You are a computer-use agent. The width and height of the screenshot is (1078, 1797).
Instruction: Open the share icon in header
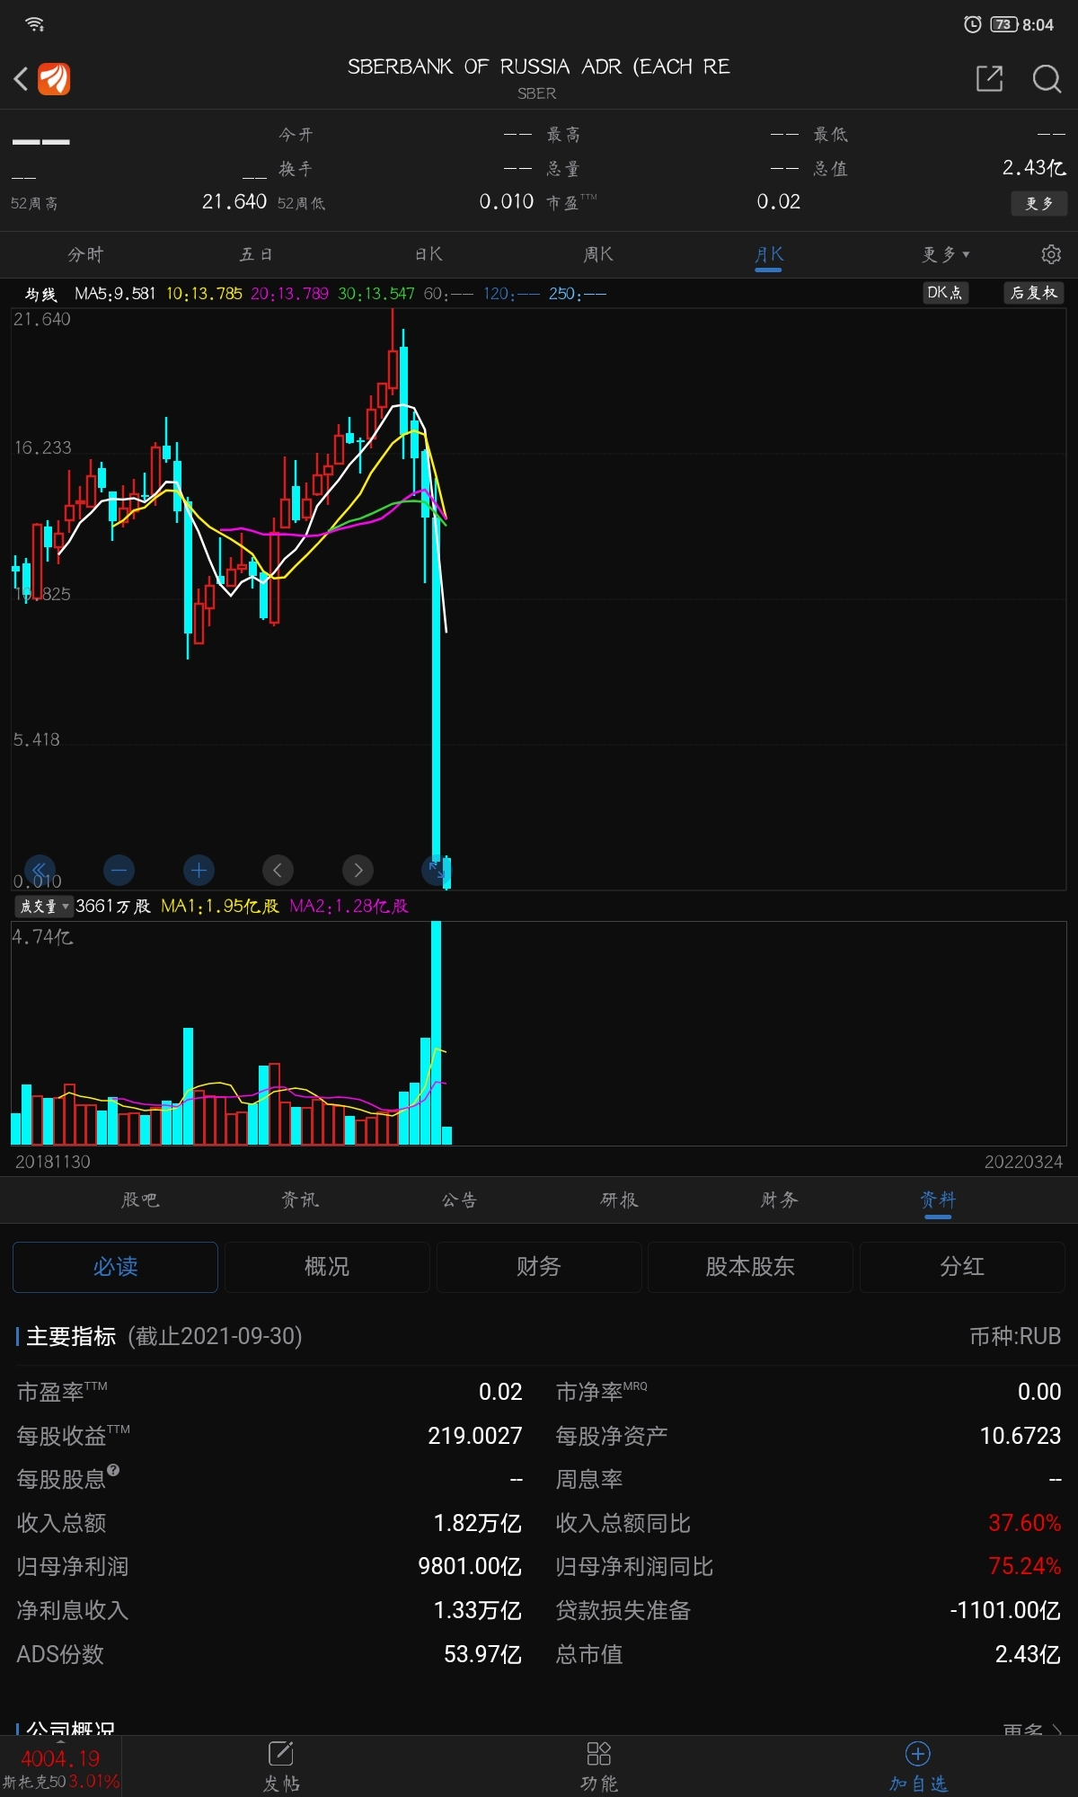tap(989, 79)
